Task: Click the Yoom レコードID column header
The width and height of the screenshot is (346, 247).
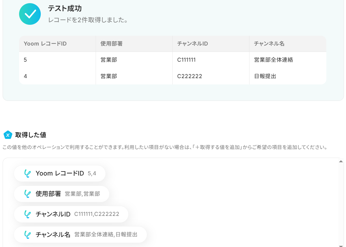Action: pyautogui.click(x=57, y=44)
